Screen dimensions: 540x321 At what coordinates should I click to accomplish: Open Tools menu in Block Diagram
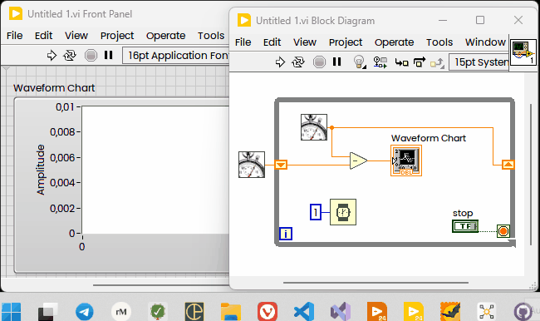pos(439,42)
